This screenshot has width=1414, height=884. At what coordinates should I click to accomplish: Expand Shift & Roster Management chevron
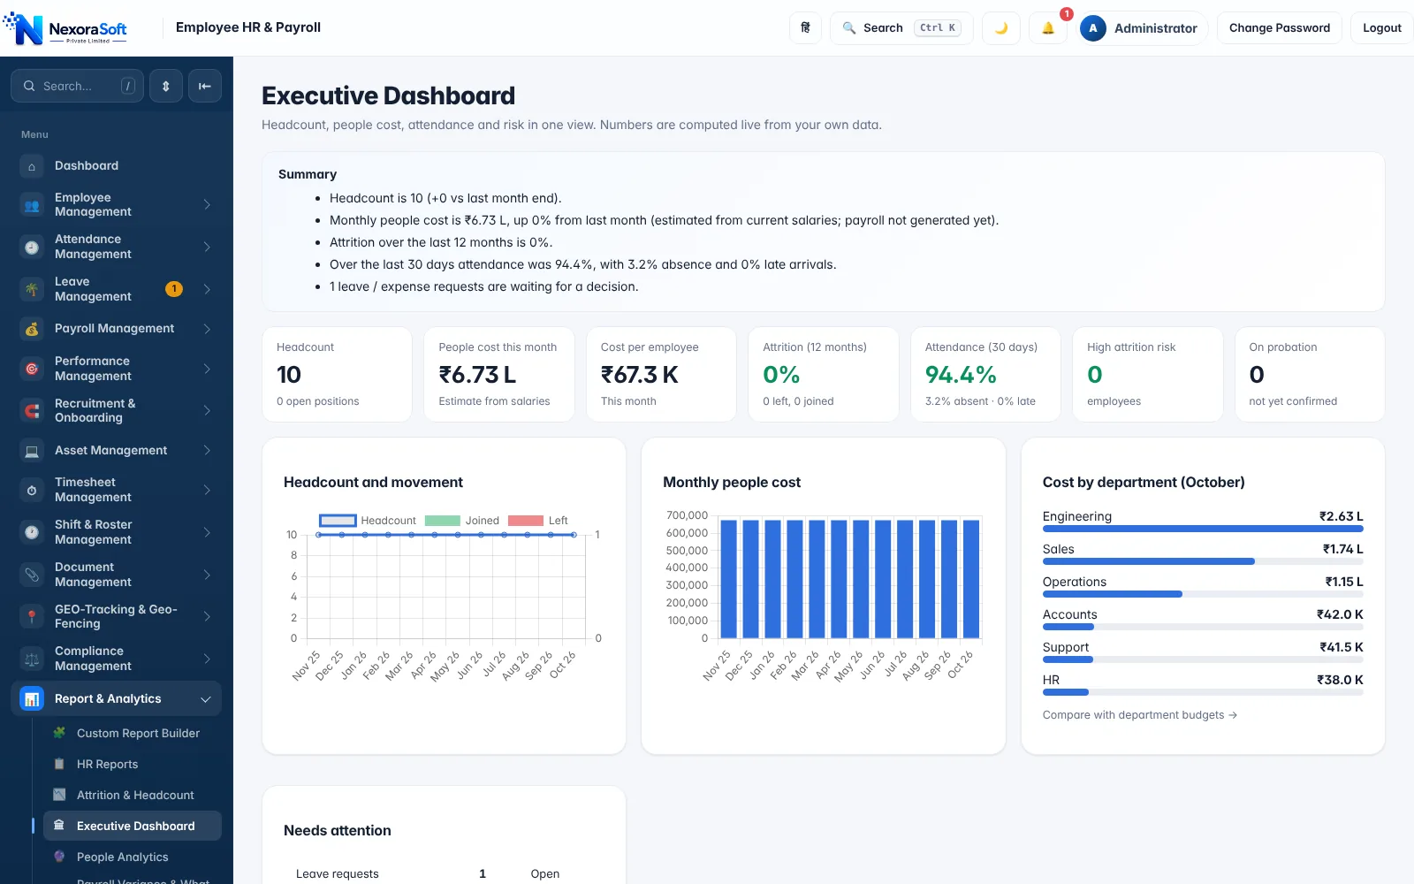[207, 532]
